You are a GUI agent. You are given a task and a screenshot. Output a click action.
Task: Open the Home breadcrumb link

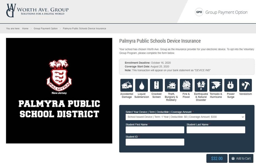pos(25,29)
